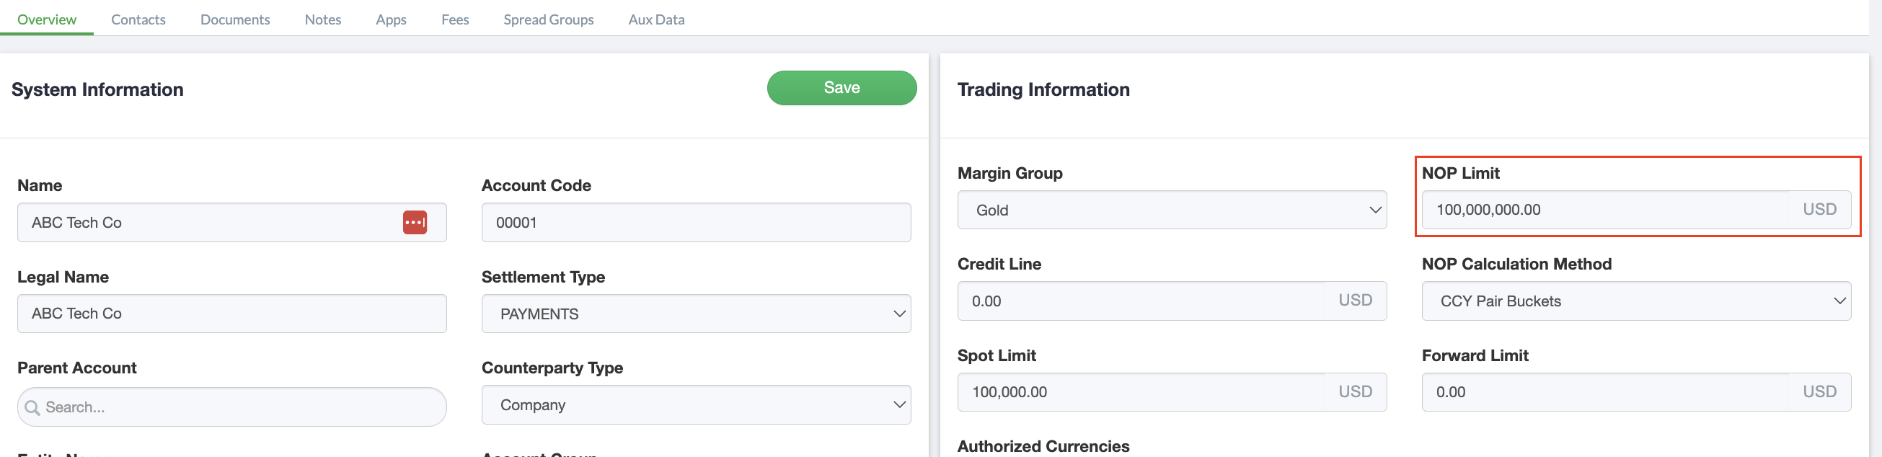Expand the Settlement Type dropdown
The width and height of the screenshot is (1882, 457).
click(x=695, y=314)
